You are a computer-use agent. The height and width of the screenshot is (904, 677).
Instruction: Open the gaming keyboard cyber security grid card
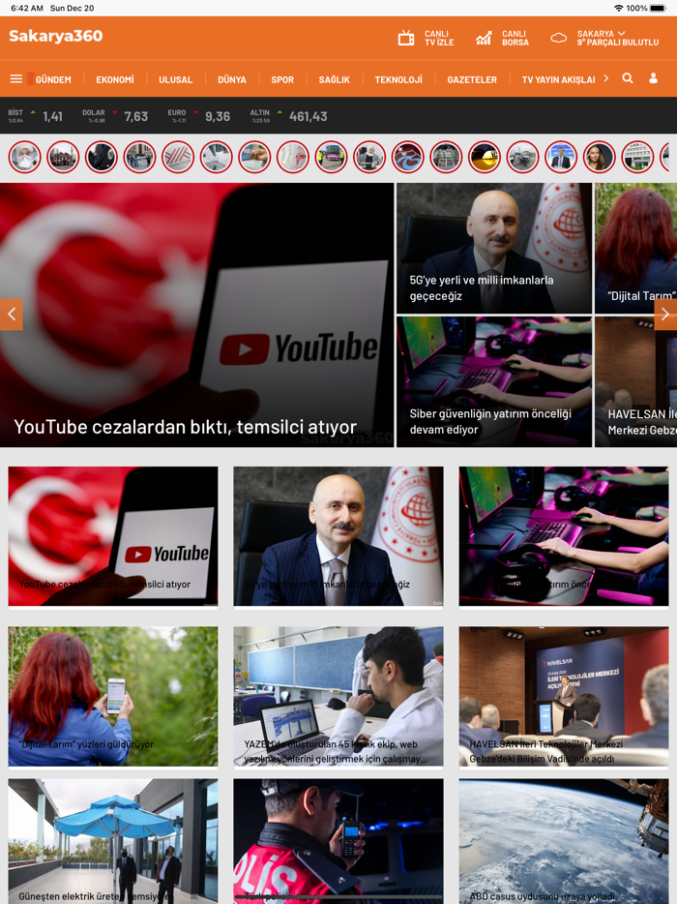[x=564, y=536]
